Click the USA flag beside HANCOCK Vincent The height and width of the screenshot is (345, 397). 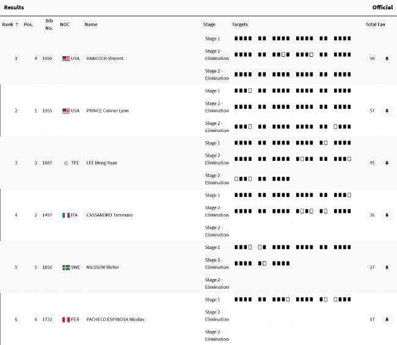click(66, 59)
